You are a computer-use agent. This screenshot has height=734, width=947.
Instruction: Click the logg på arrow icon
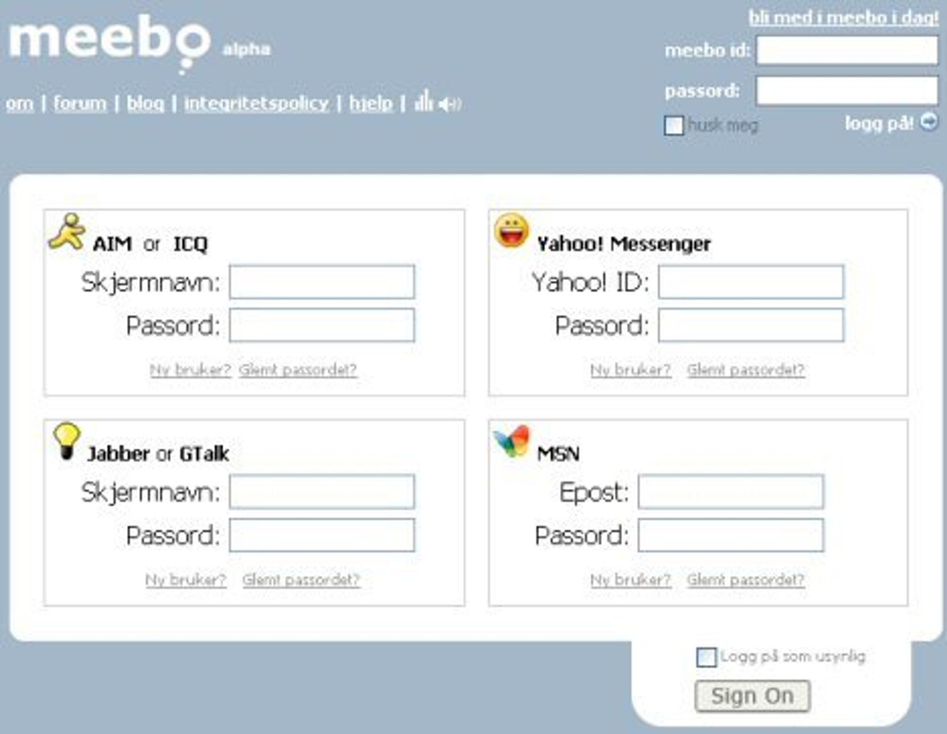coord(929,122)
